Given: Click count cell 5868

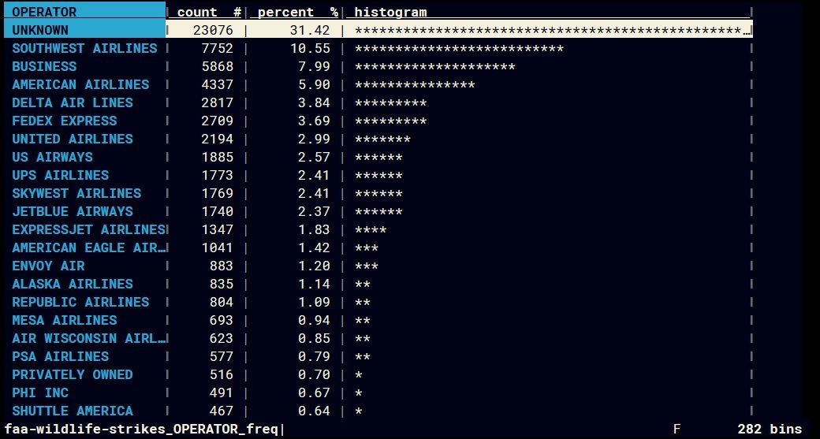Looking at the screenshot, I should tap(217, 66).
